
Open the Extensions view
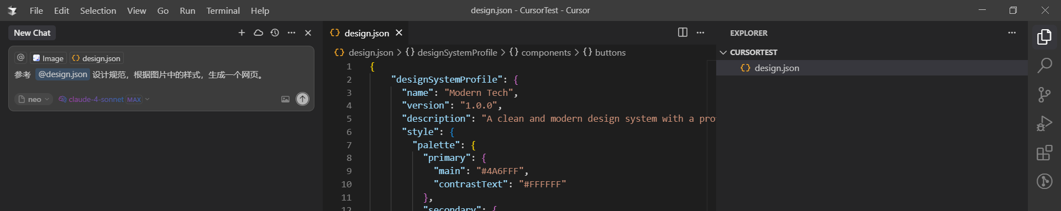1044,153
